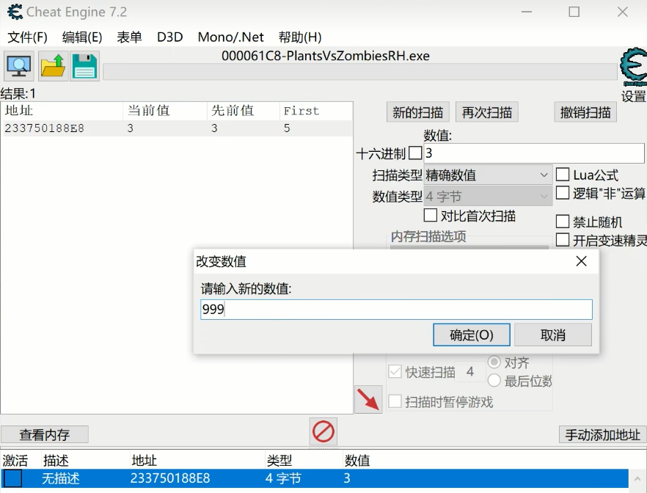Screen dimensions: 647x493
Task: Click the select process monitor icon
Action: point(18,66)
